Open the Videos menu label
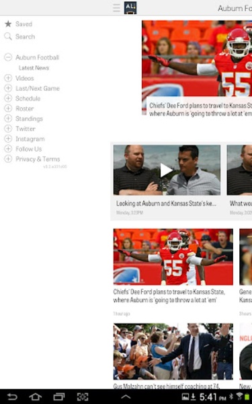Screen dimensions: 252x404 click(x=24, y=78)
